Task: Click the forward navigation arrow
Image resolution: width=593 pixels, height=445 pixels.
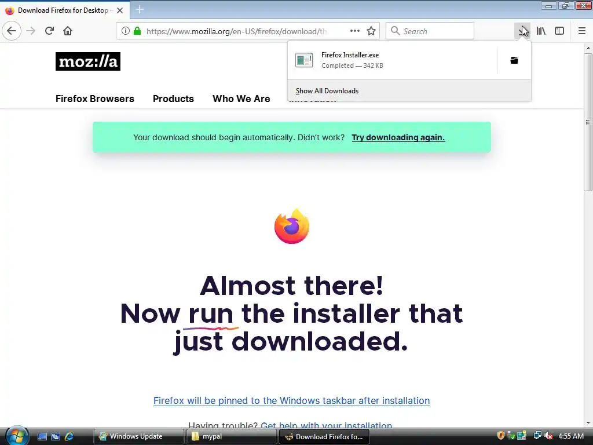Action: pos(31,31)
